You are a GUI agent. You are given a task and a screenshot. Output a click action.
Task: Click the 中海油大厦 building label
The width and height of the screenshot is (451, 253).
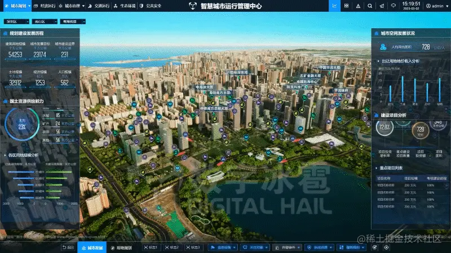pos(204,87)
